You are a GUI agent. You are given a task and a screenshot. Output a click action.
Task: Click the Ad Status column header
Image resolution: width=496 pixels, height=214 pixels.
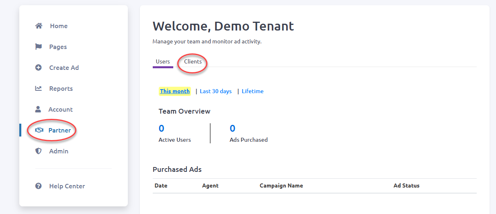[406, 185]
